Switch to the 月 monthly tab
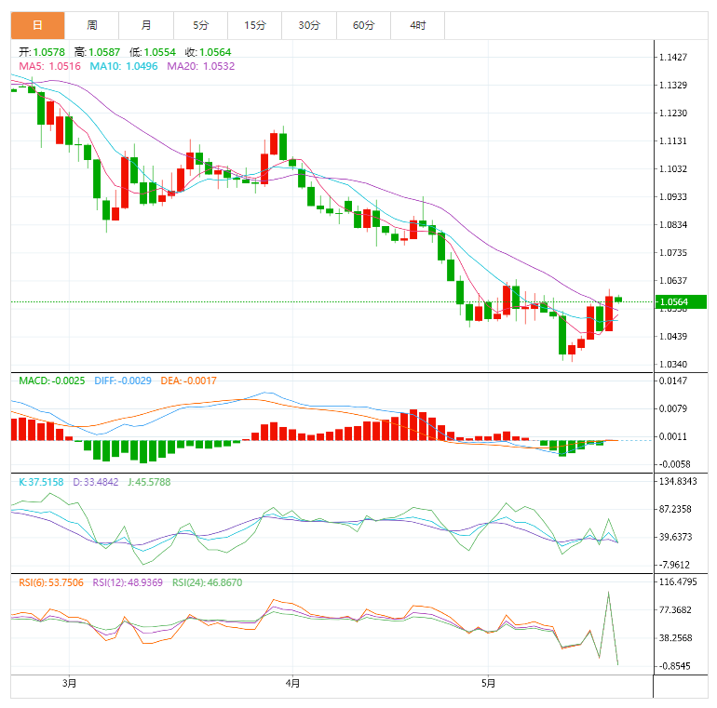The image size is (717, 708). [x=146, y=25]
